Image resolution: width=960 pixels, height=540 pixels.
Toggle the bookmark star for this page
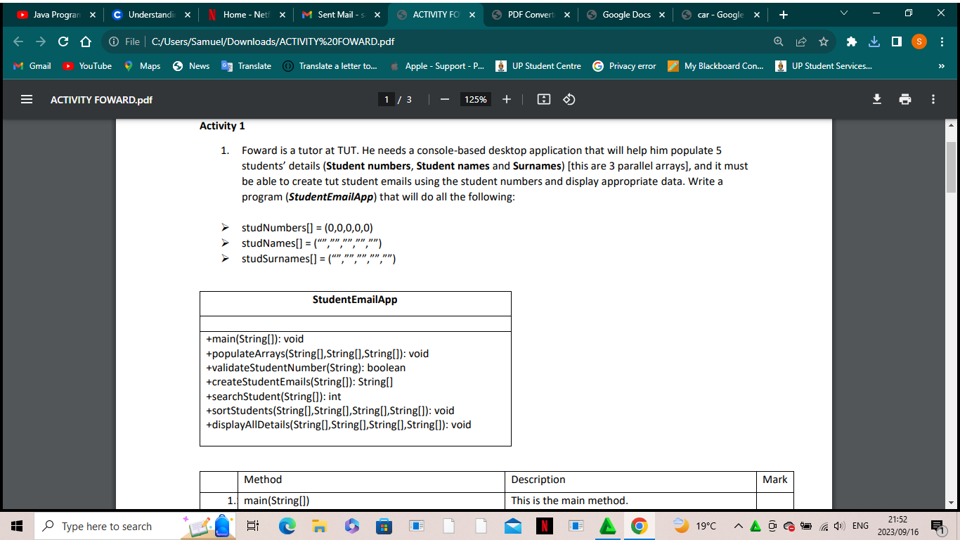tap(823, 41)
